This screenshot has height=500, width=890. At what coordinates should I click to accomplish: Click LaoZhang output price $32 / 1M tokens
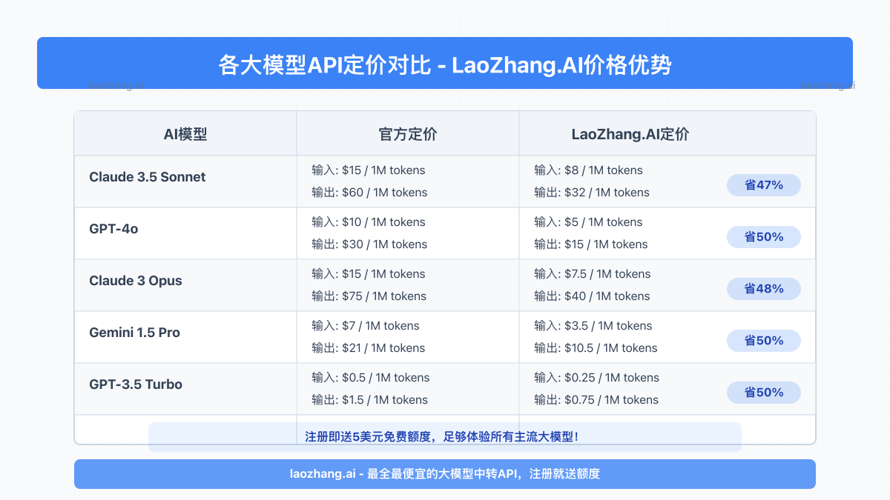(x=592, y=193)
